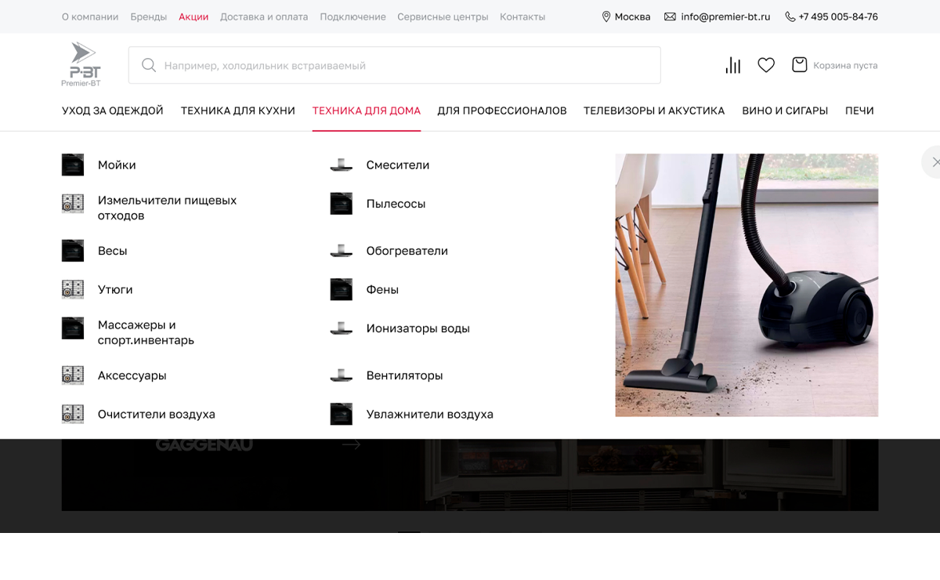Select the Массажеры и спорт.инвентарь category
This screenshot has width=940, height=580.
click(146, 332)
